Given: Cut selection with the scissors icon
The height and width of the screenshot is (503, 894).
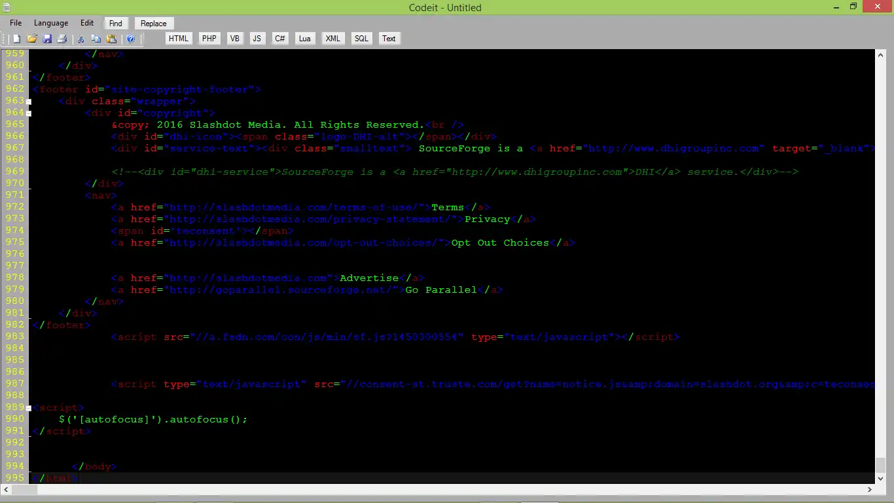Looking at the screenshot, I should pyautogui.click(x=81, y=39).
